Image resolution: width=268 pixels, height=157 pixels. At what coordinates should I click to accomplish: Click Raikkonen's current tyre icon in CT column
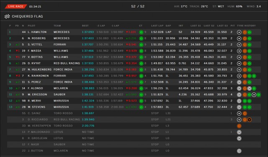coord(141,76)
